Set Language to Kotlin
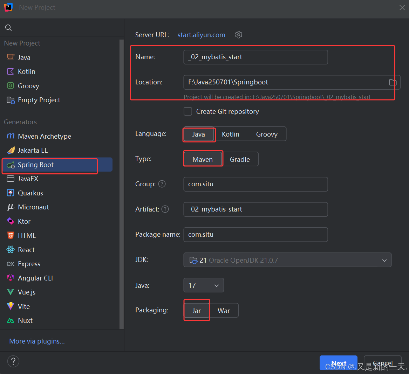This screenshot has width=409, height=374. click(x=231, y=134)
